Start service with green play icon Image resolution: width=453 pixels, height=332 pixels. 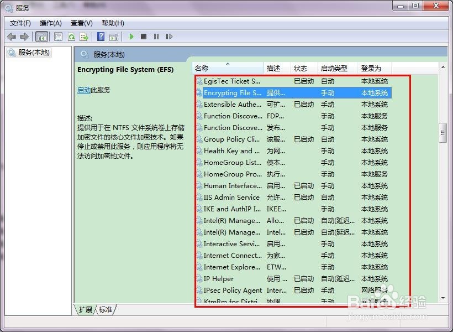(131, 37)
